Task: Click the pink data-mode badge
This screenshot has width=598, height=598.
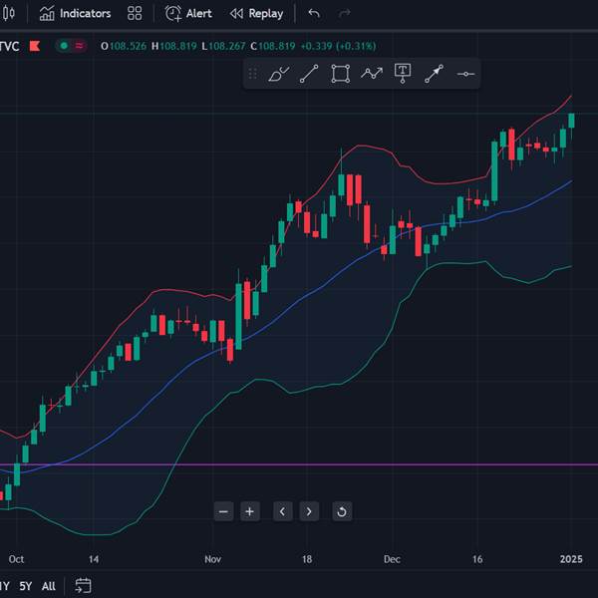Action: (x=79, y=46)
